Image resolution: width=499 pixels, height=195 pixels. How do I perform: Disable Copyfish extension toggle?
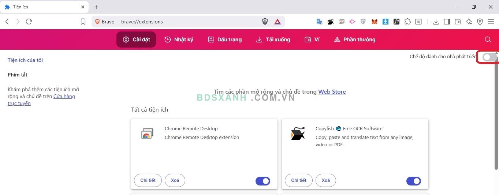click(414, 181)
